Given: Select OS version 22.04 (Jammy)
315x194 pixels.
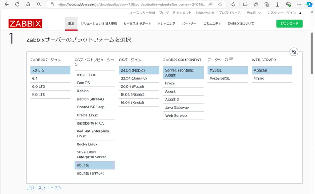Looking at the screenshot, I should (x=139, y=78).
